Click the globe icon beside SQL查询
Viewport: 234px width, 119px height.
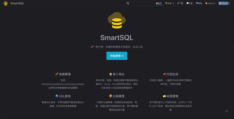[57, 96]
